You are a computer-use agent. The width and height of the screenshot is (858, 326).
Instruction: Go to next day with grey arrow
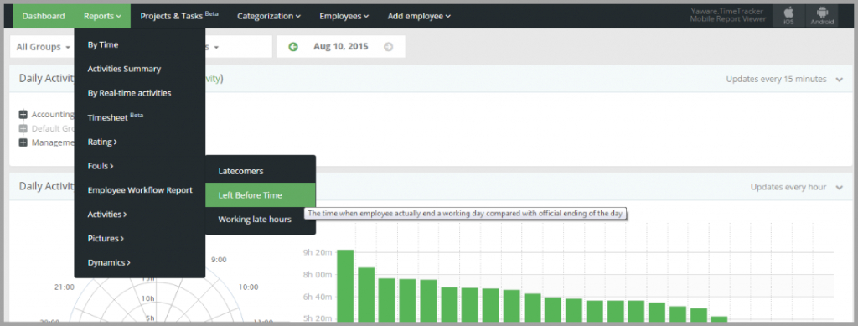(389, 47)
